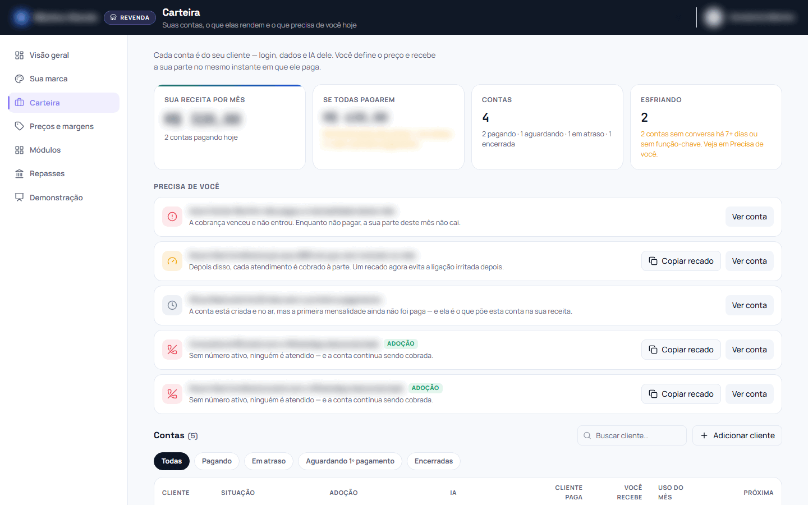Focus the Buscar cliente search field
Screen dimensions: 808x505
coord(632,435)
